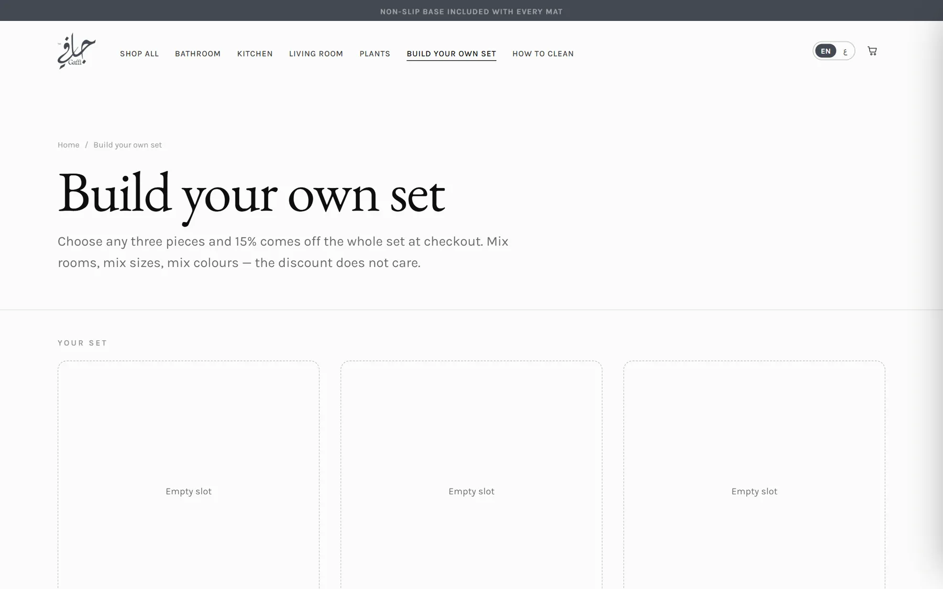Screen dimensions: 943x589
Task: Open the How to Clean page
Action: coord(543,53)
